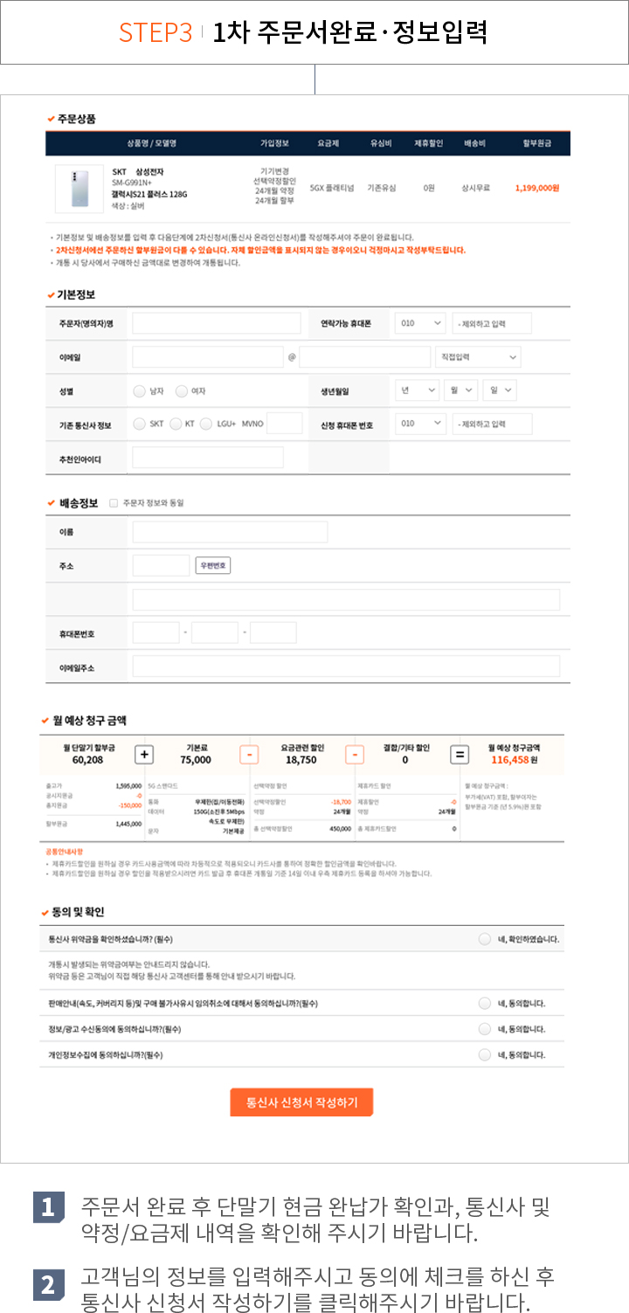This screenshot has width=629, height=1313.
Task: Click the 주문자(명의자)명 input field
Action: point(216,324)
